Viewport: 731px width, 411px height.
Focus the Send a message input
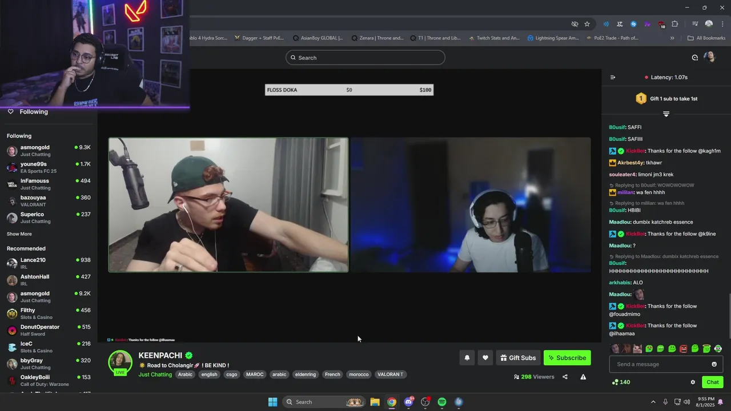[666, 364]
